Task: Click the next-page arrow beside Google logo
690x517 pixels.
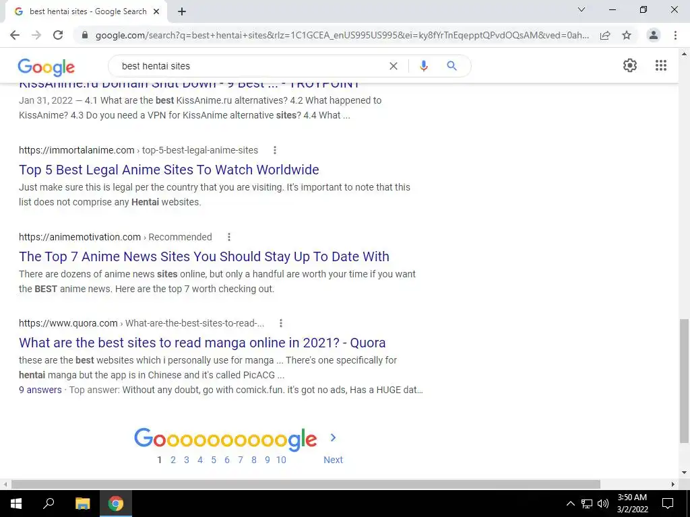Action: [333, 438]
